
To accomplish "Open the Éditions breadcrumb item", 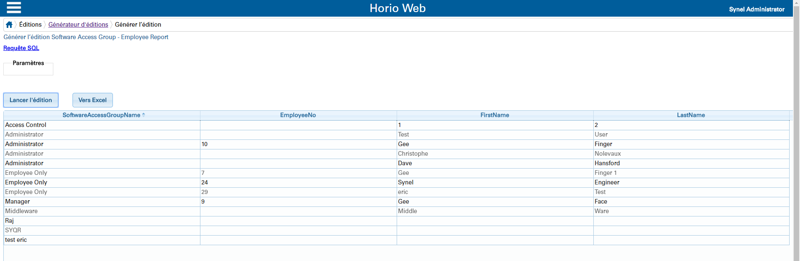I will click(x=30, y=25).
